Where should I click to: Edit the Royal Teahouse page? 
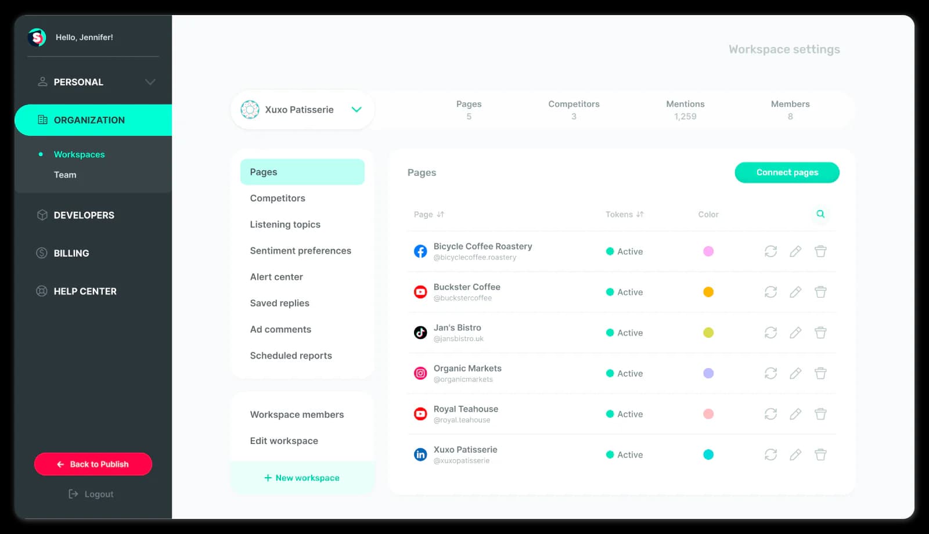(x=795, y=414)
